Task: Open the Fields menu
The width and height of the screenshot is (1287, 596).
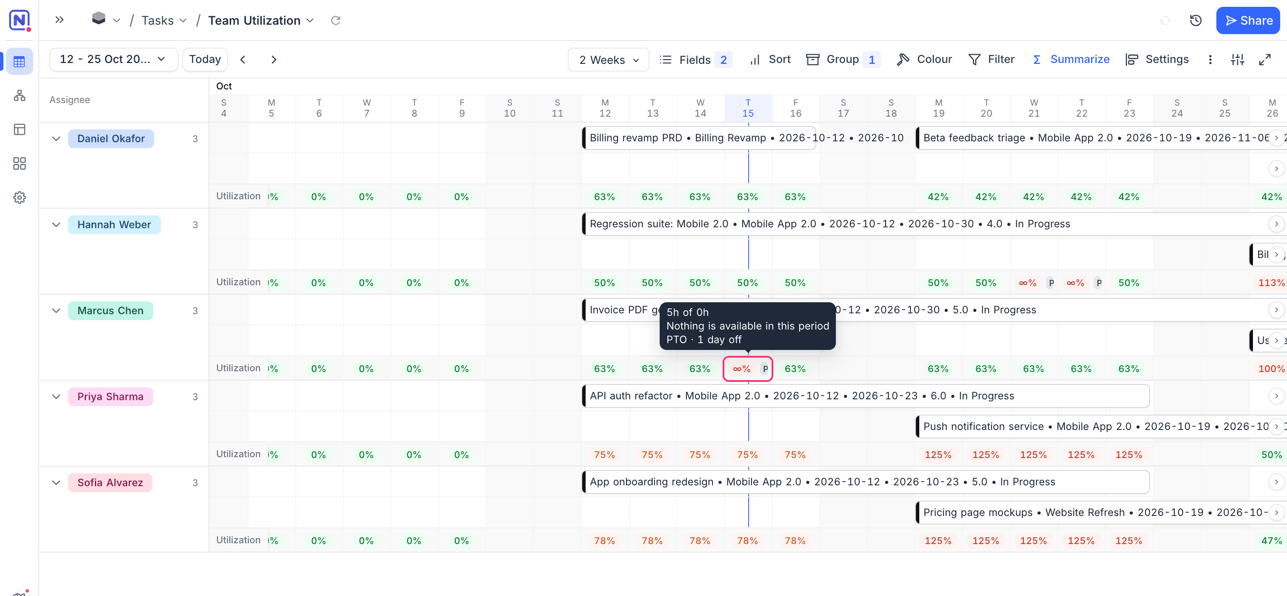Action: 695,60
